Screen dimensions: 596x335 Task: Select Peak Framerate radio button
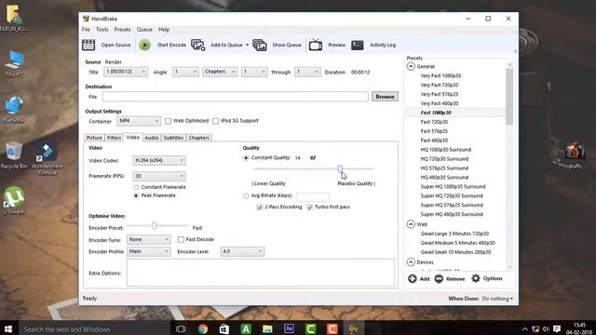136,195
